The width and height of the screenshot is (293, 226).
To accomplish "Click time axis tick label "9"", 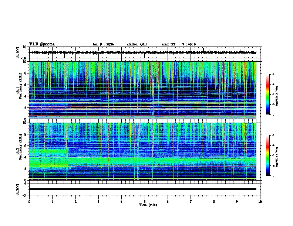I will click(237, 202).
